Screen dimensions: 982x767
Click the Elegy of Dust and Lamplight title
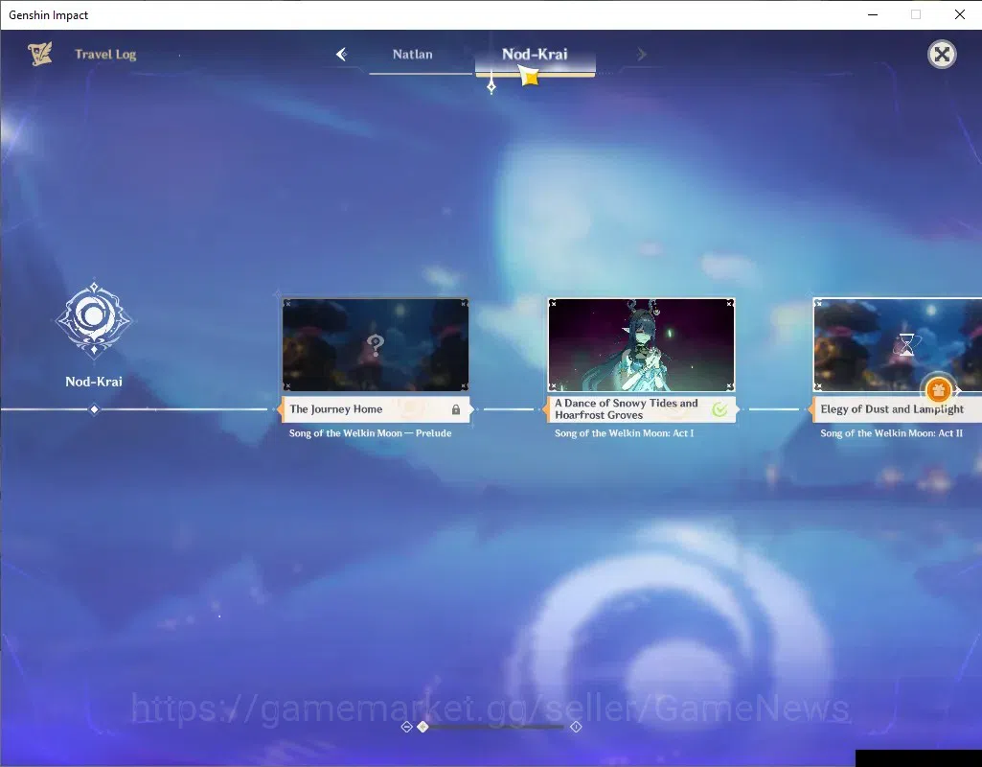click(x=892, y=409)
